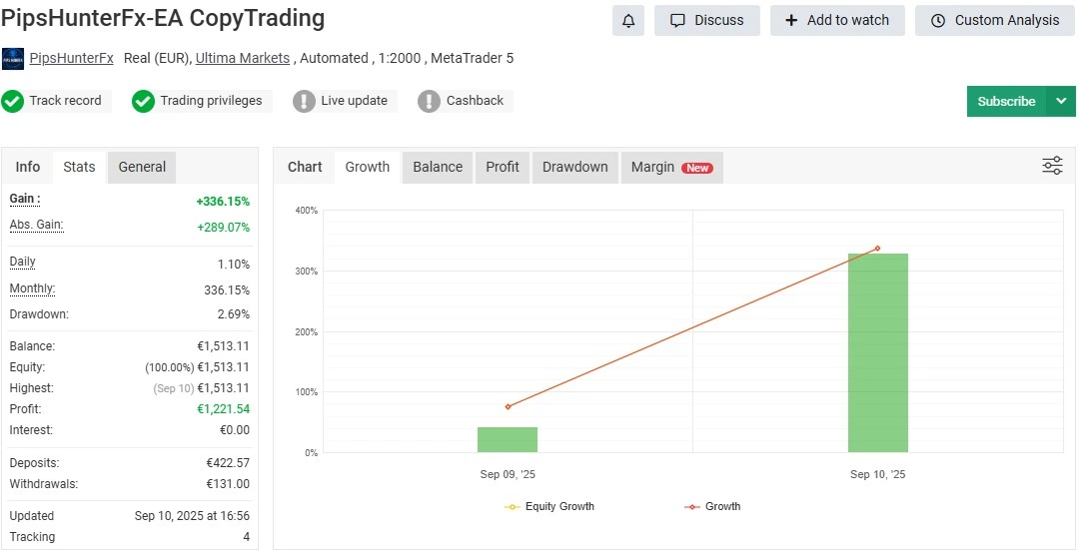Switch to the Info tab
Viewport: 1086px width, 560px height.
[x=28, y=167]
